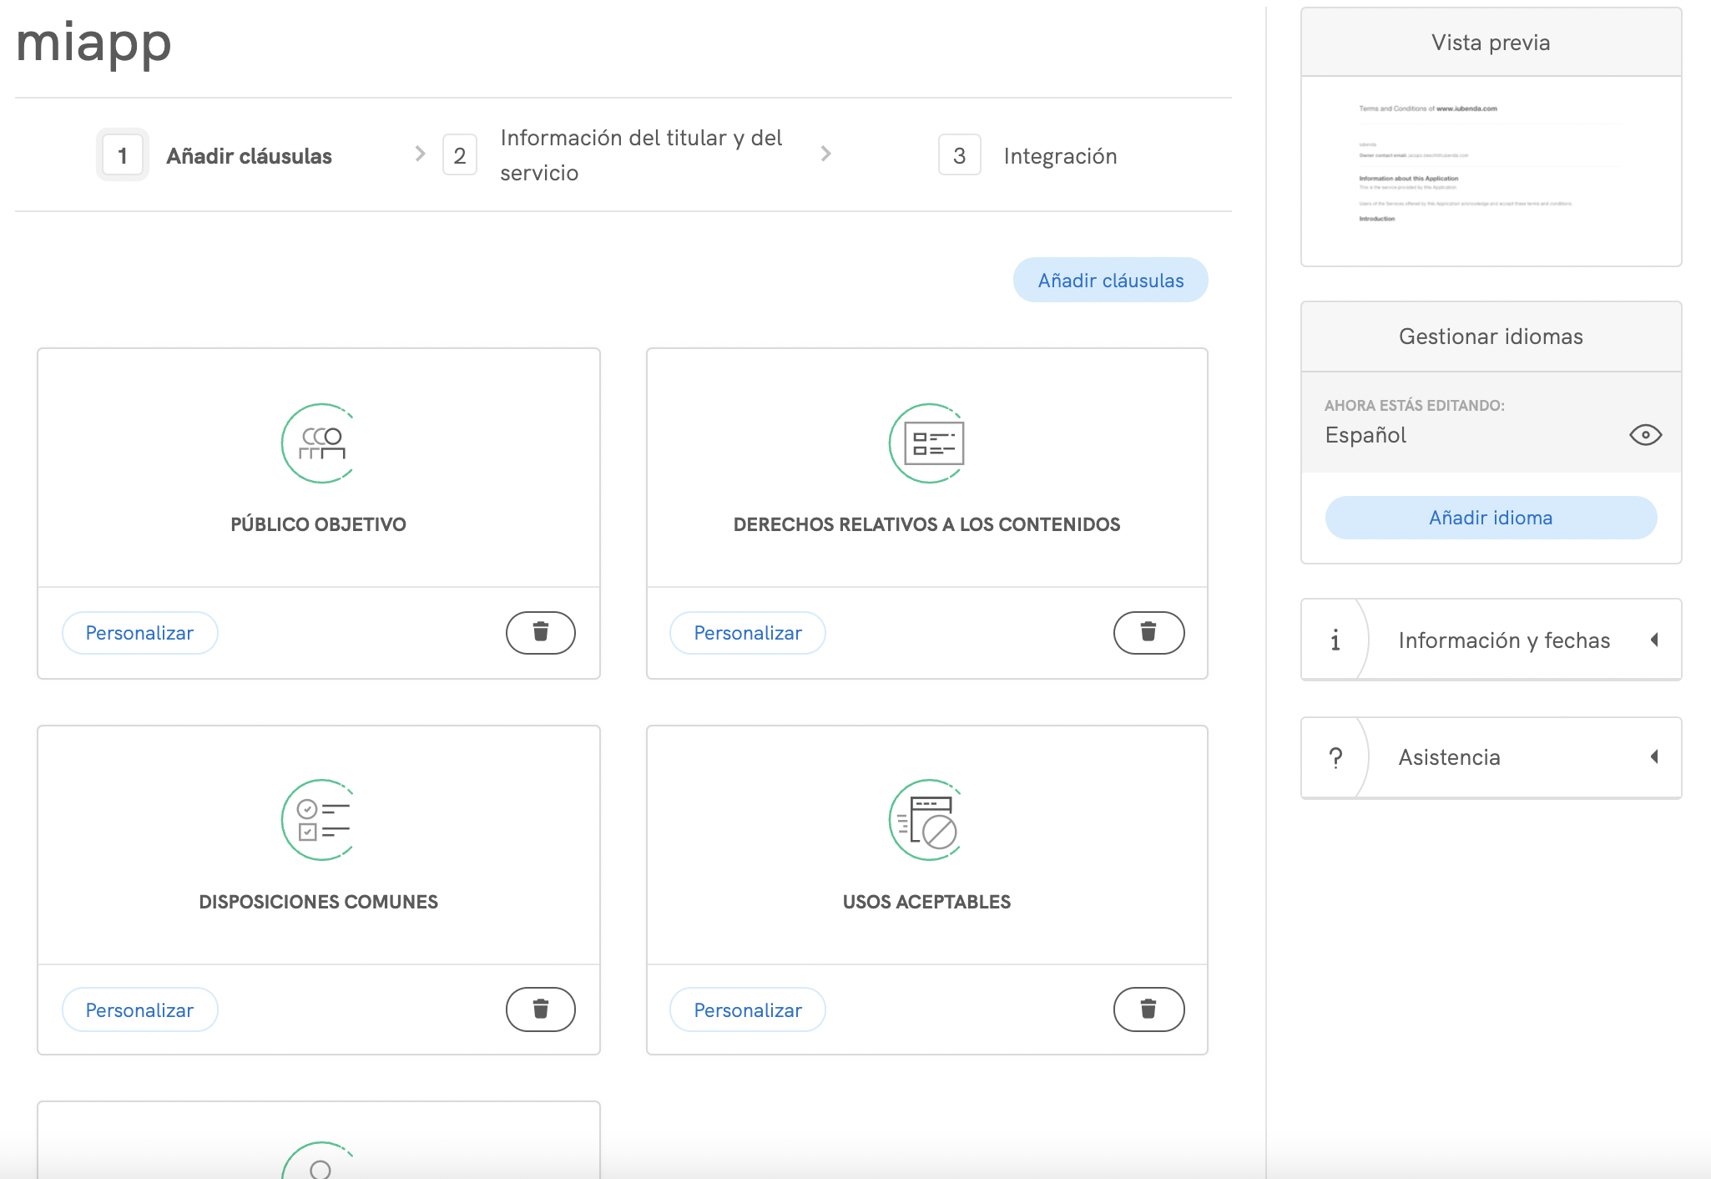Click the trash icon under Usos Aceptables
Screen dimensions: 1711x1179
1148,1009
